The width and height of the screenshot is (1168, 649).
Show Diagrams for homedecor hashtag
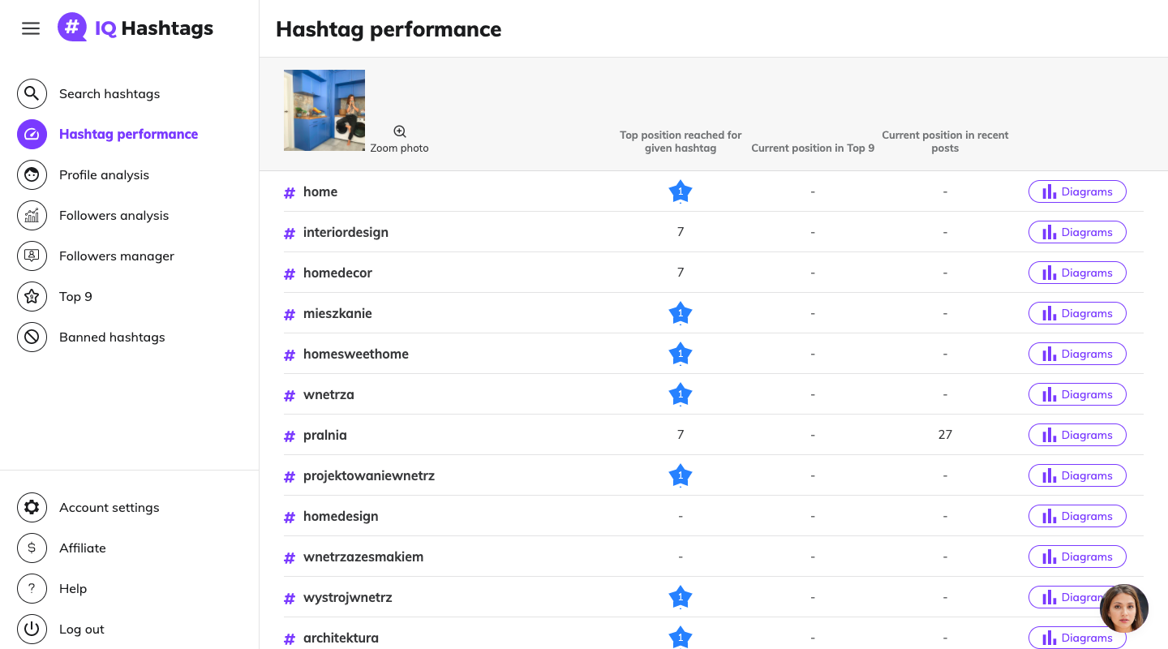(1077, 273)
